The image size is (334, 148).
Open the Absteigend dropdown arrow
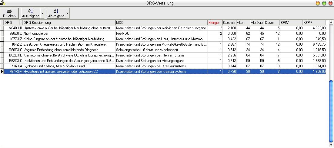point(68,13)
